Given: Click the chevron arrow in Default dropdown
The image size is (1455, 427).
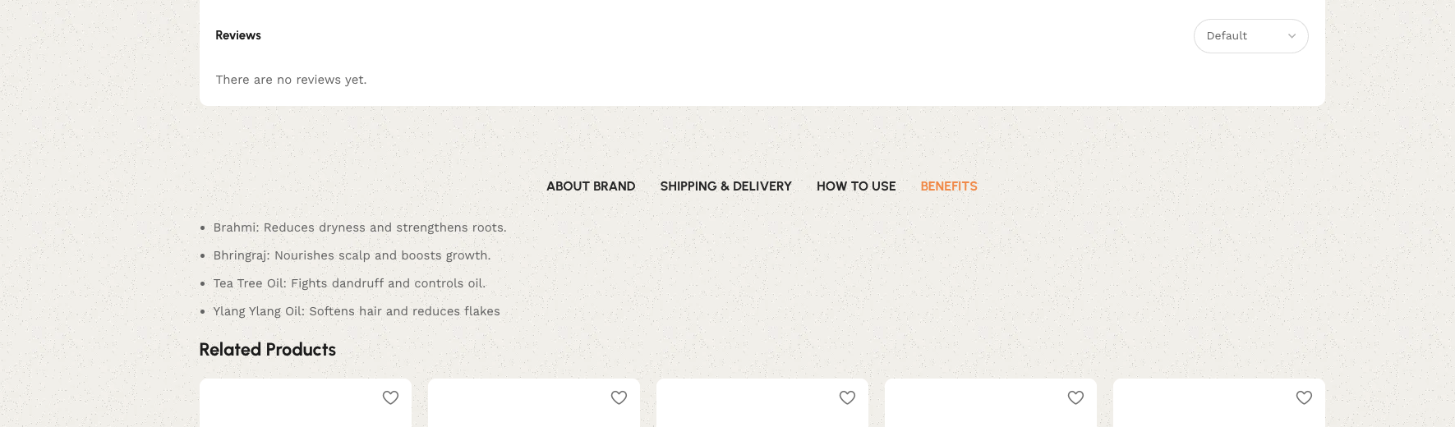Looking at the screenshot, I should tap(1292, 36).
